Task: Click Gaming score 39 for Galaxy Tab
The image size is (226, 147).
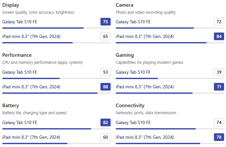Action: [219, 72]
